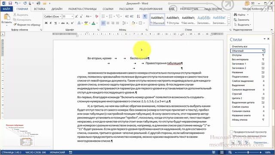Click the New Style button in Styles pane
The width and height of the screenshot is (275, 155).
pos(233,143)
